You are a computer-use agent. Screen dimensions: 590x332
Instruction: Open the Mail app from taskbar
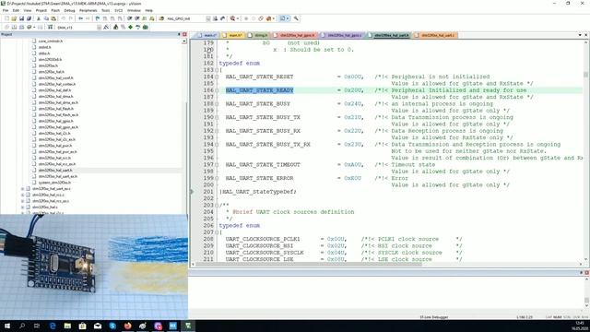(98, 326)
